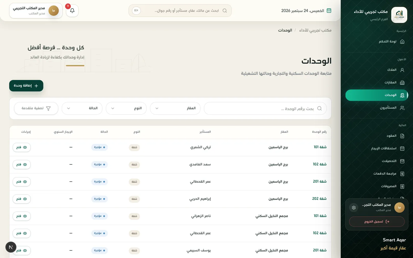Click مكتب تجريبي للأداء breadcrumb link

click(315, 30)
